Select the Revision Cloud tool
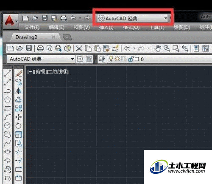 tap(8, 134)
